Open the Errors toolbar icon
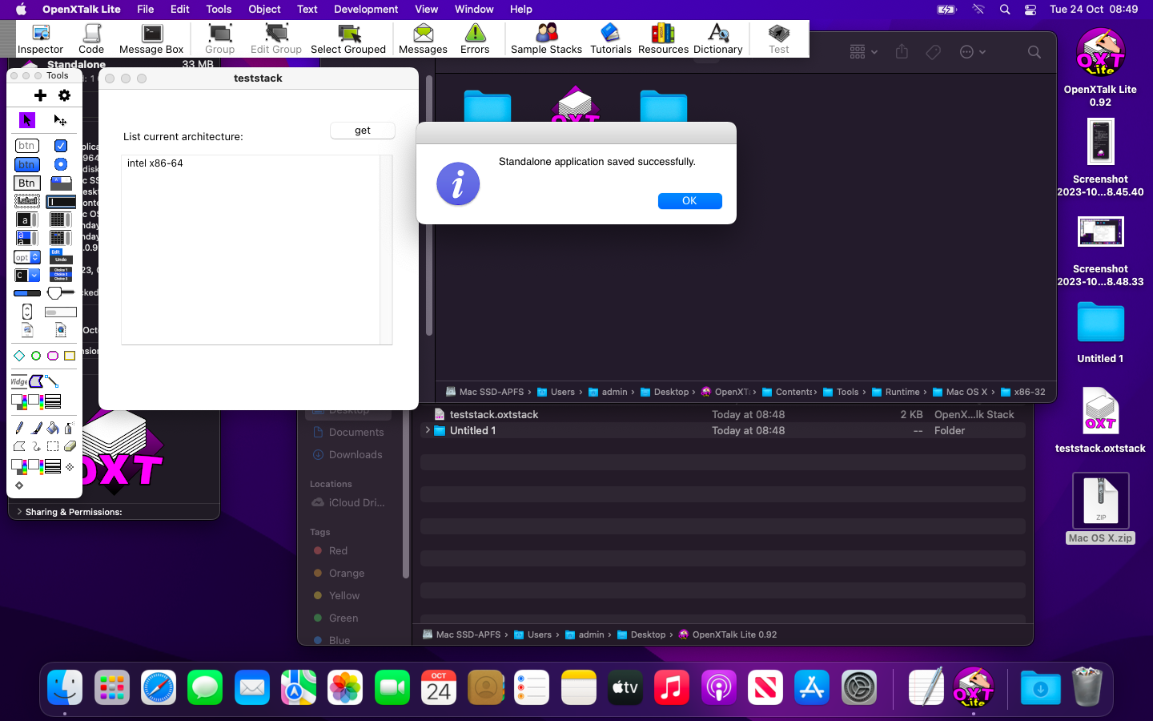 [475, 38]
